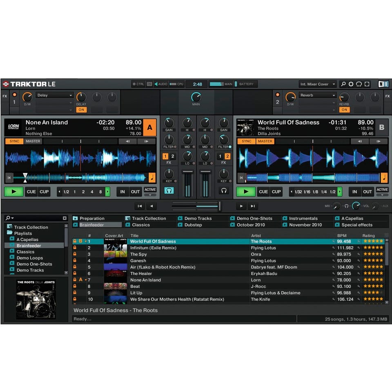
Task: Select loop size 4 on deck A
Action: (x=92, y=192)
